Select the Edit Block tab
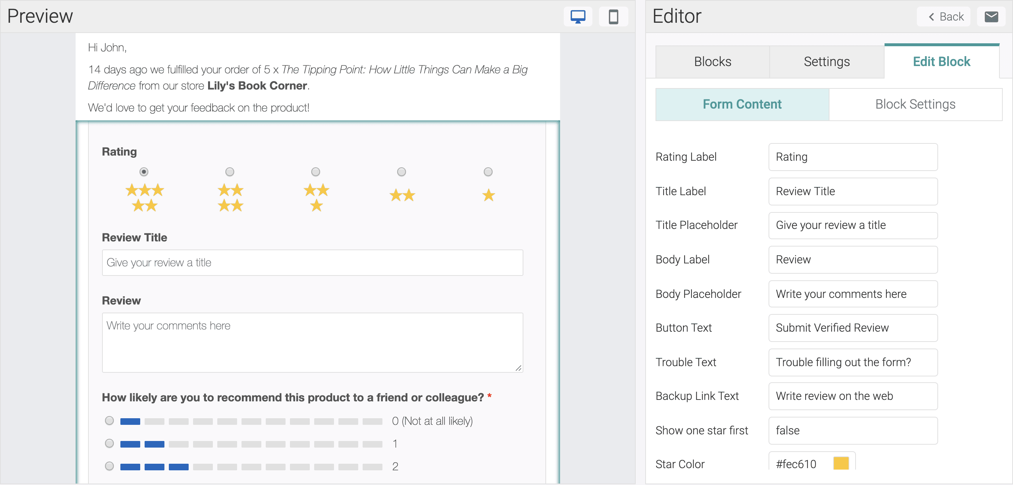Viewport: 1013px width, 485px height. [x=942, y=61]
